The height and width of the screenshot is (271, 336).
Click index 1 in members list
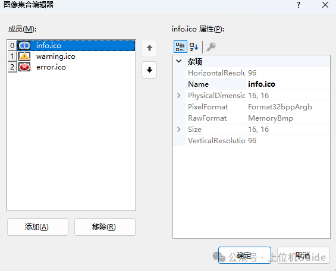12,56
